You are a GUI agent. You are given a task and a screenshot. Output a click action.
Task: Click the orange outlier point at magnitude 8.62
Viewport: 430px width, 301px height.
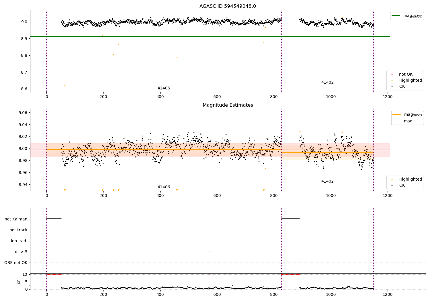[65, 85]
